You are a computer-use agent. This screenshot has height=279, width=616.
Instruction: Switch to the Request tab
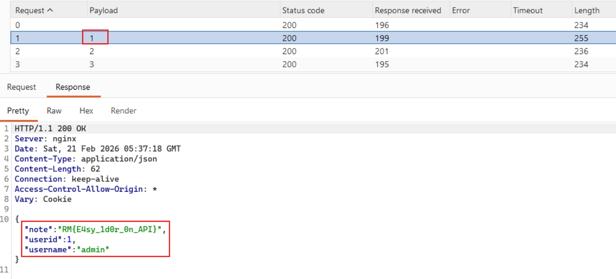(x=21, y=87)
